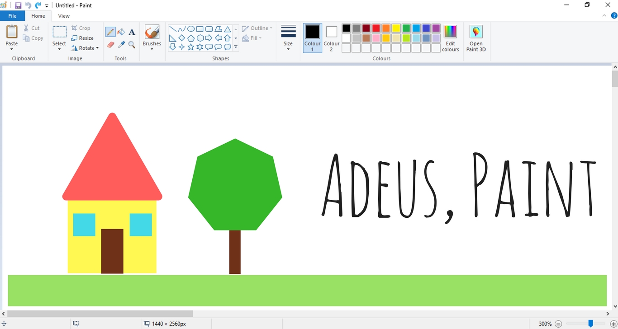This screenshot has height=329, width=618.
Task: Choose the Cloud callout shape
Action: coord(228,47)
